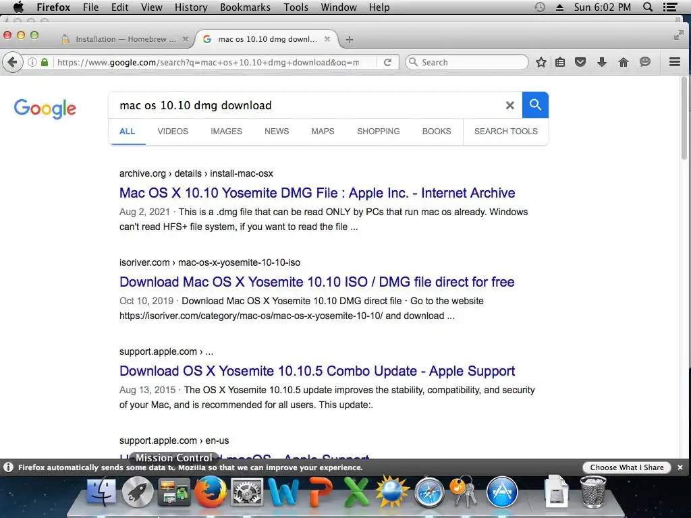Close the mac os 10.10 dmg download tab
The width and height of the screenshot is (691, 518).
(327, 39)
